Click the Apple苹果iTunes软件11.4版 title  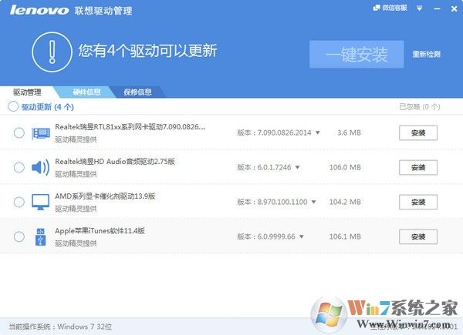[x=100, y=231]
